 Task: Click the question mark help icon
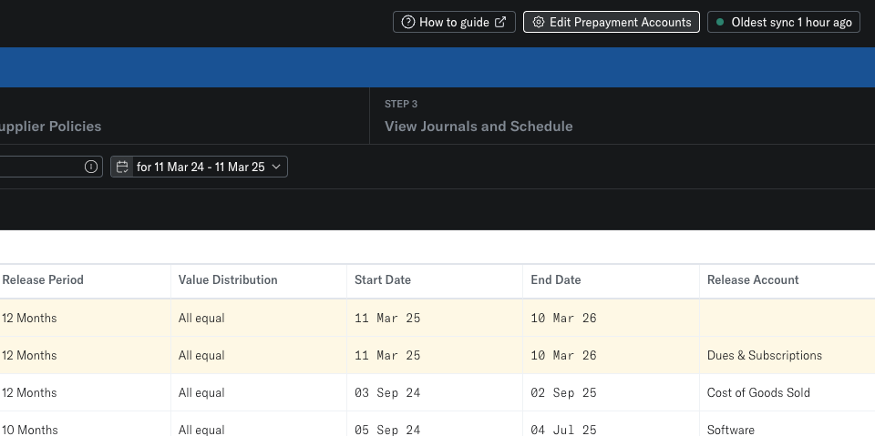407,22
